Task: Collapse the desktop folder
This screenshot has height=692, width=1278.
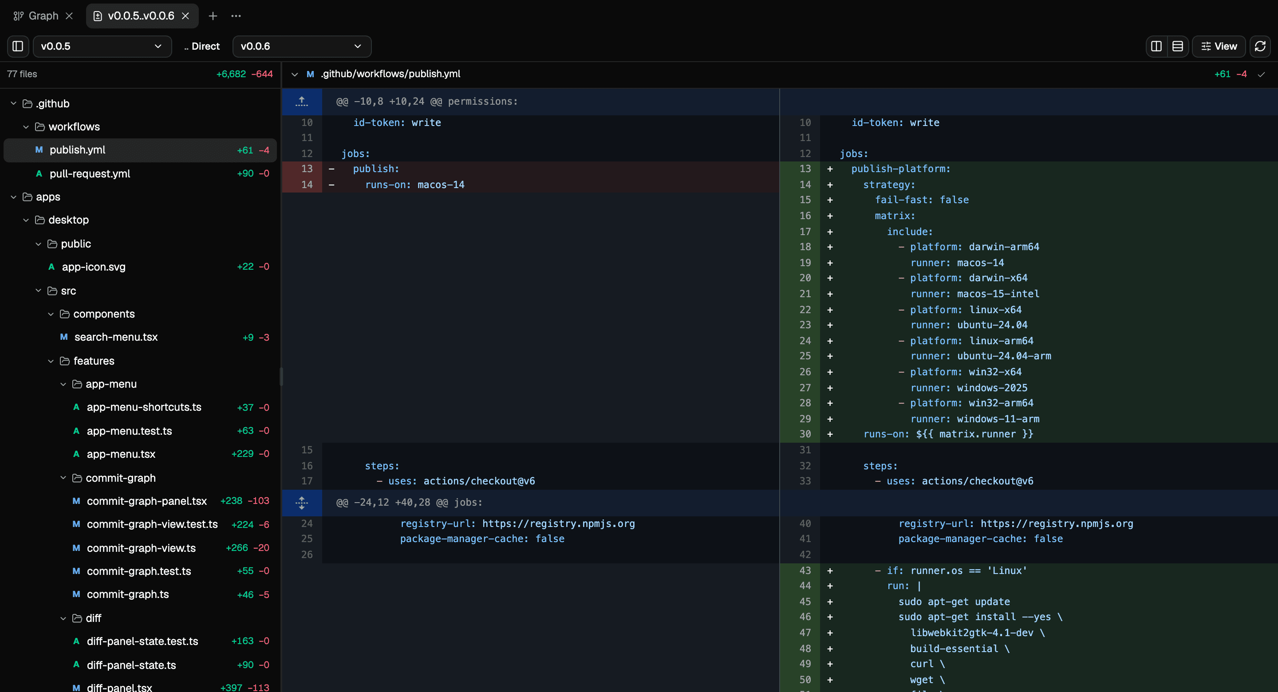Action: [x=26, y=220]
